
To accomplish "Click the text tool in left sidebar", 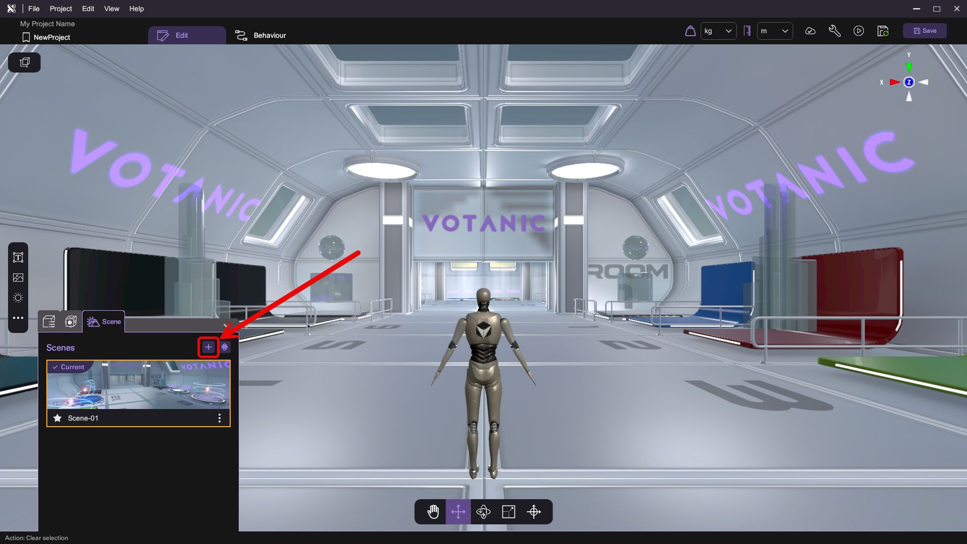I will [18, 257].
